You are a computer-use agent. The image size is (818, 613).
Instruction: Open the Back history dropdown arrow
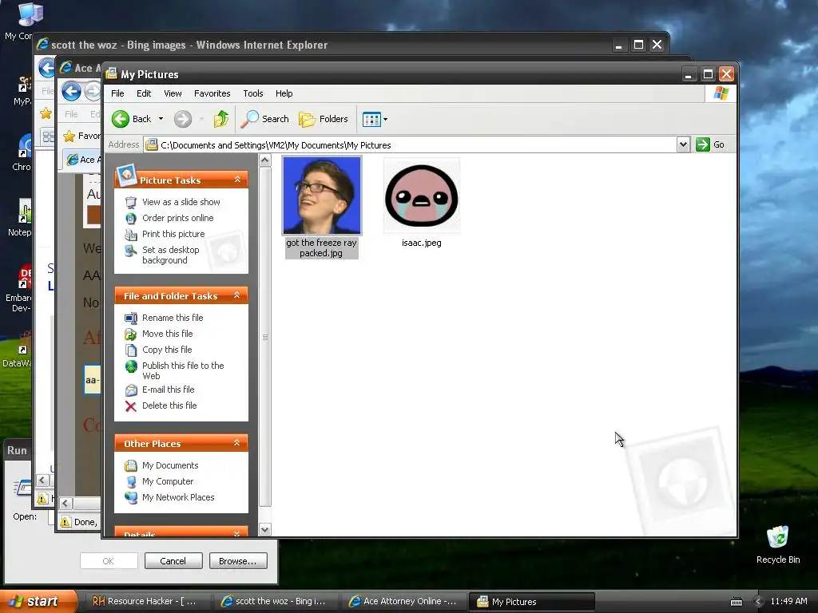[x=161, y=119]
